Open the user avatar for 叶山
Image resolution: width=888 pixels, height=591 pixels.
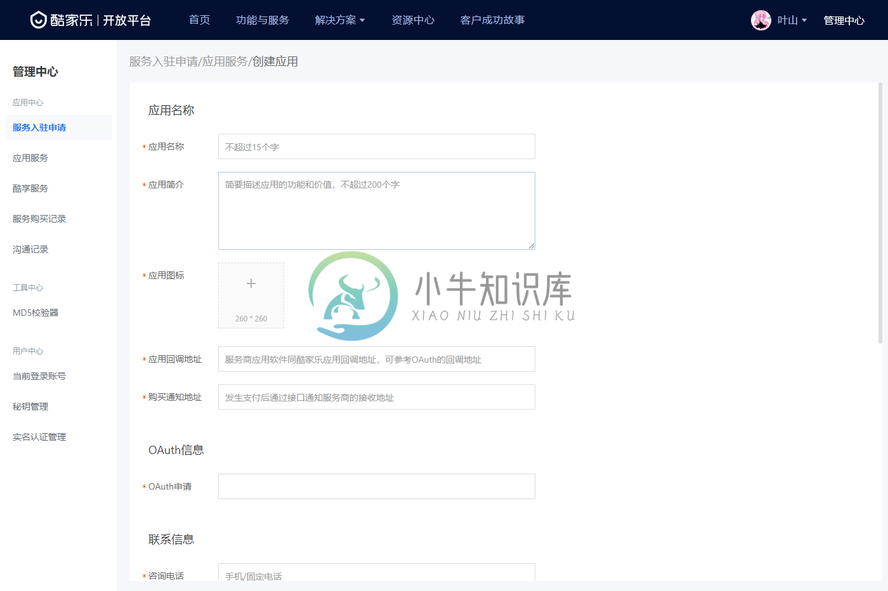(x=761, y=20)
